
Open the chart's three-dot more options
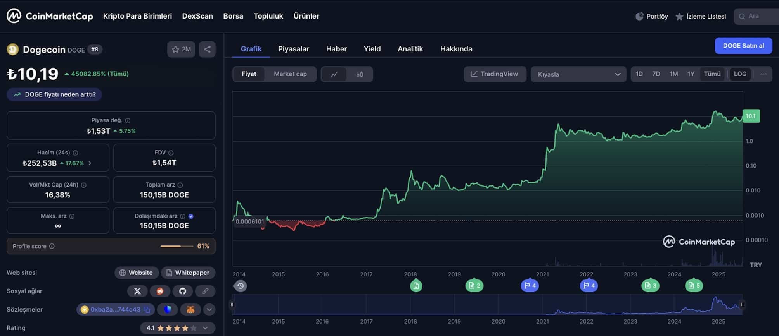(763, 74)
